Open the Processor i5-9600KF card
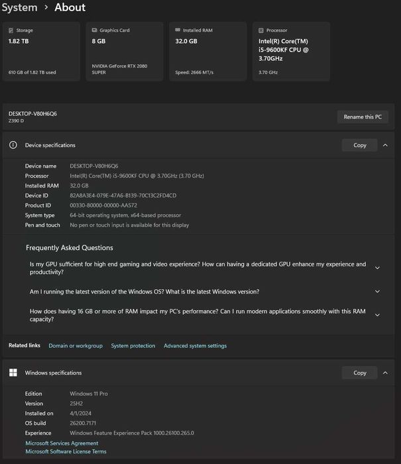This screenshot has height=464, width=401. click(291, 52)
